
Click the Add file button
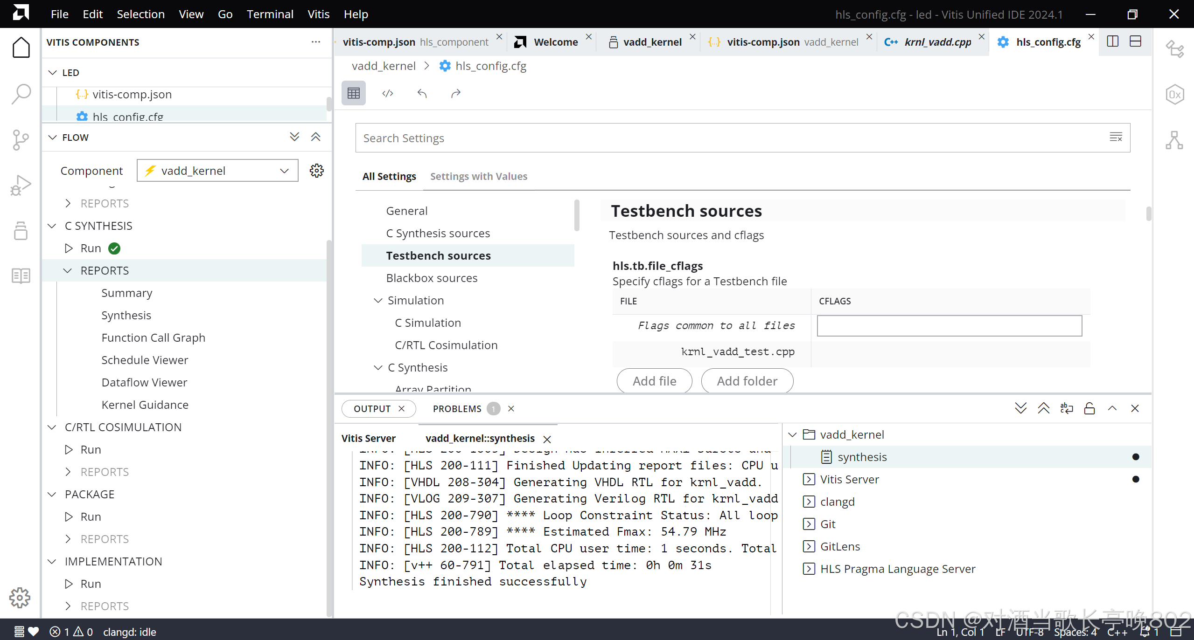(x=654, y=381)
